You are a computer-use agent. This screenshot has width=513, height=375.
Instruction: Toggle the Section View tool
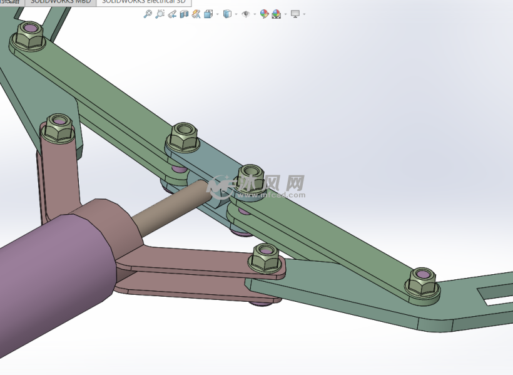184,14
